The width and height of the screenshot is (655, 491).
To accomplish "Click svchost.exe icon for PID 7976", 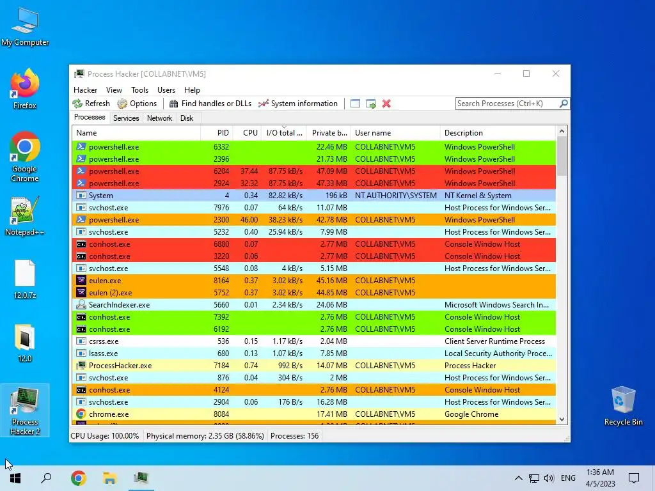I will [x=81, y=208].
